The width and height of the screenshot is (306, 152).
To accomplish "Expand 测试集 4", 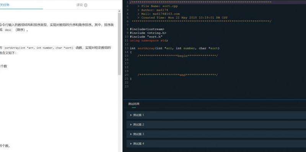I will [216, 144].
